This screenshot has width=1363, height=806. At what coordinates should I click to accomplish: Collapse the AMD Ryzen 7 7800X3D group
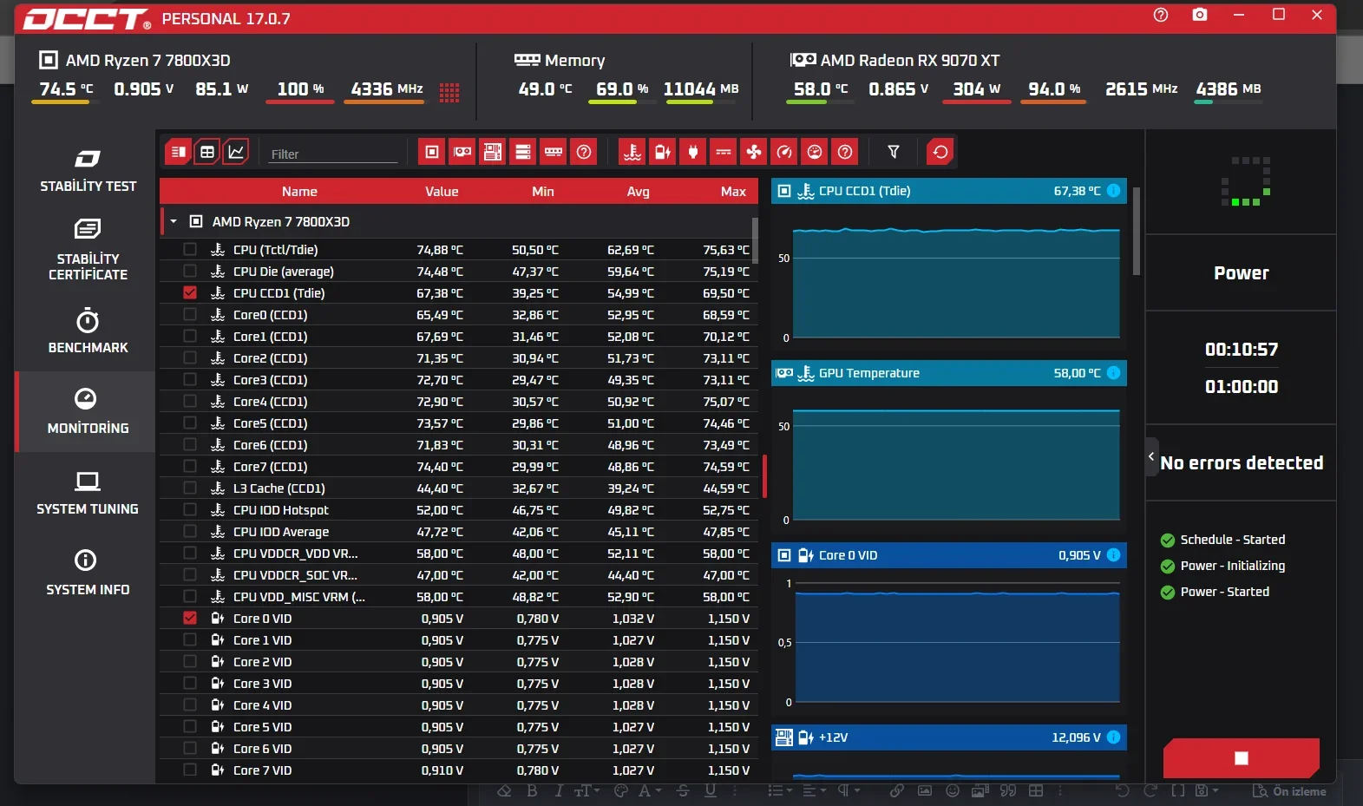pos(174,221)
